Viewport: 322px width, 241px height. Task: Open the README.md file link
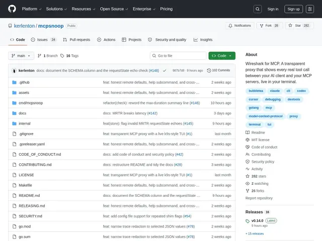pos(29,195)
